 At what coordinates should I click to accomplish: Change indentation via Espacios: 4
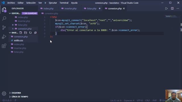(129, 100)
